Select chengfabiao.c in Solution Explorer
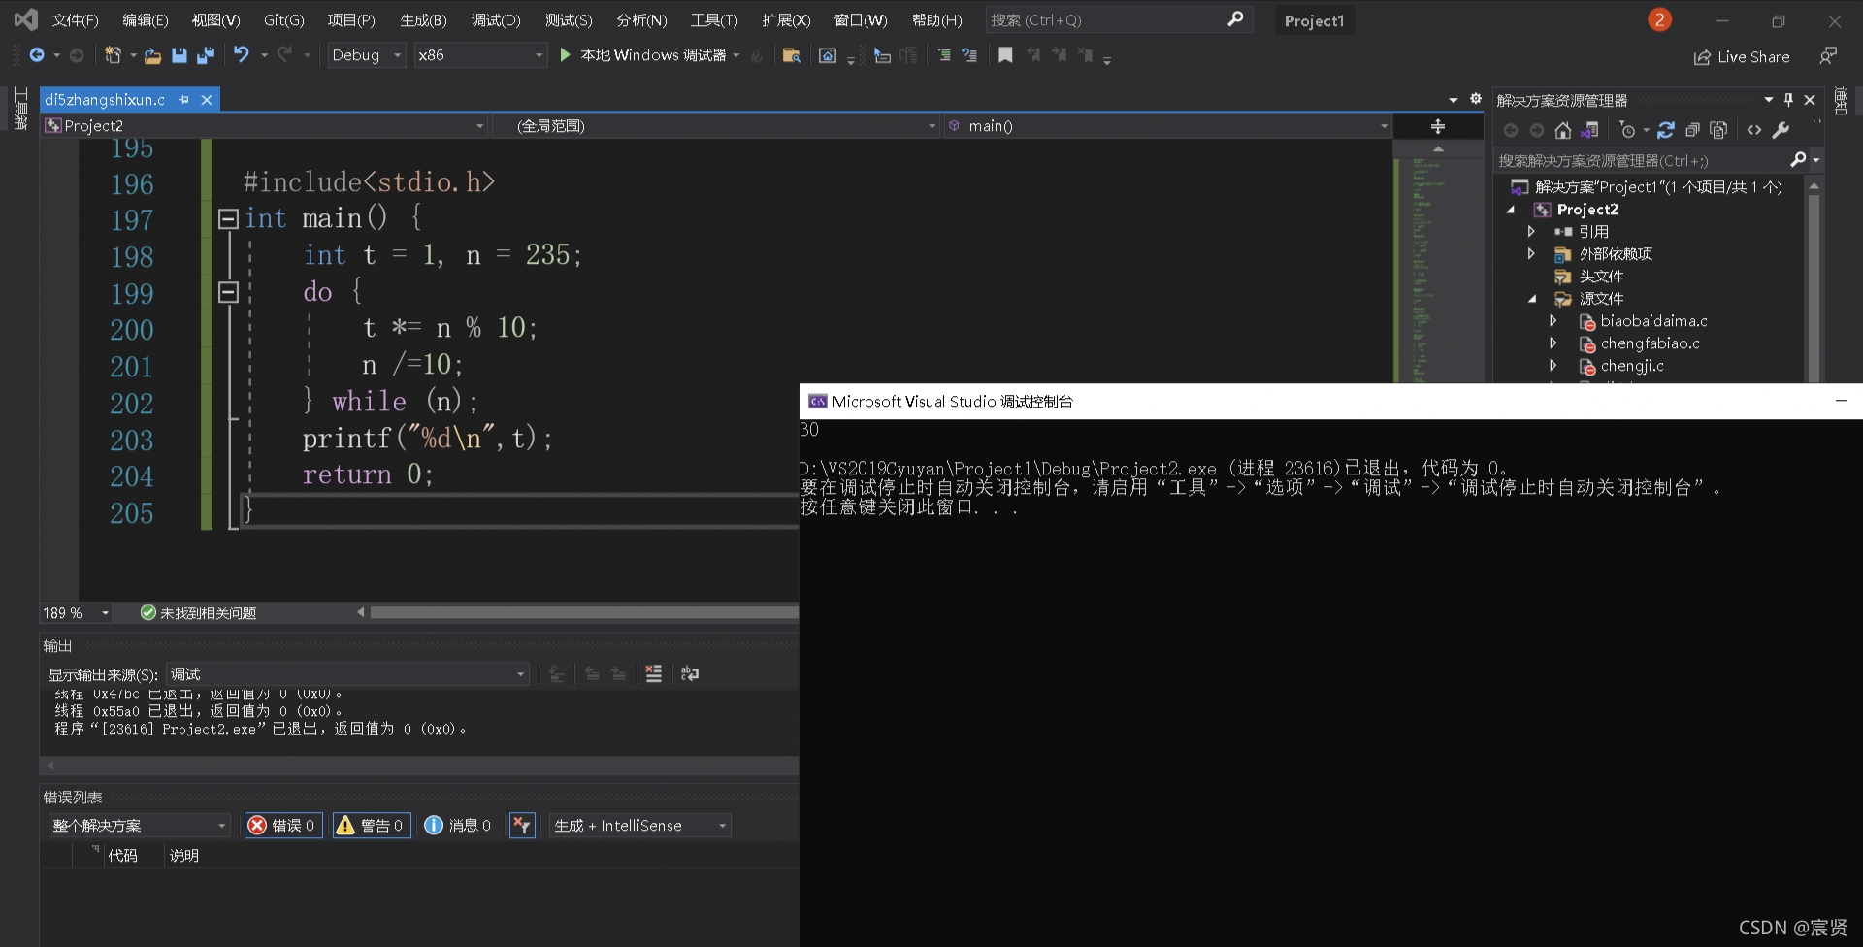1863x947 pixels. point(1650,343)
